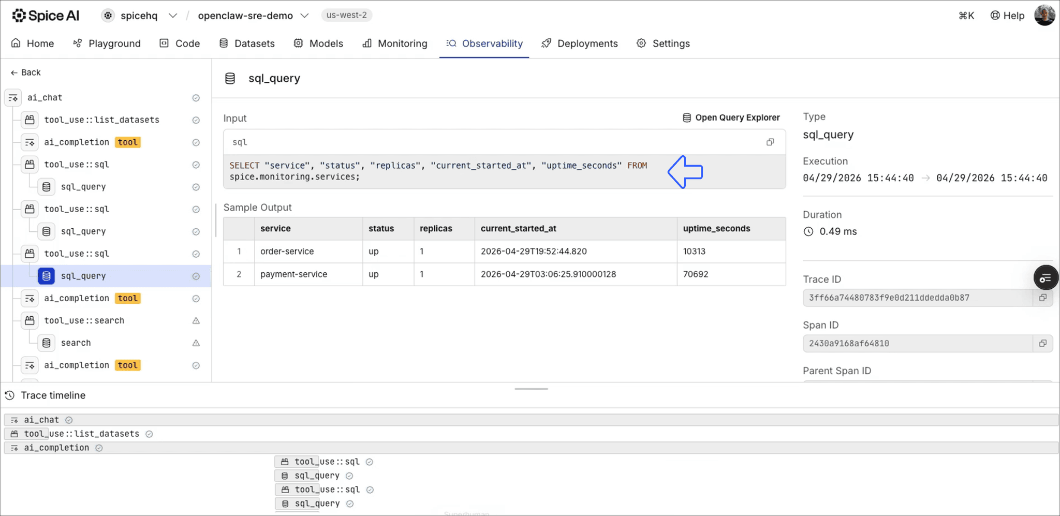
Task: Click the Trace ID value field
Action: click(x=918, y=298)
